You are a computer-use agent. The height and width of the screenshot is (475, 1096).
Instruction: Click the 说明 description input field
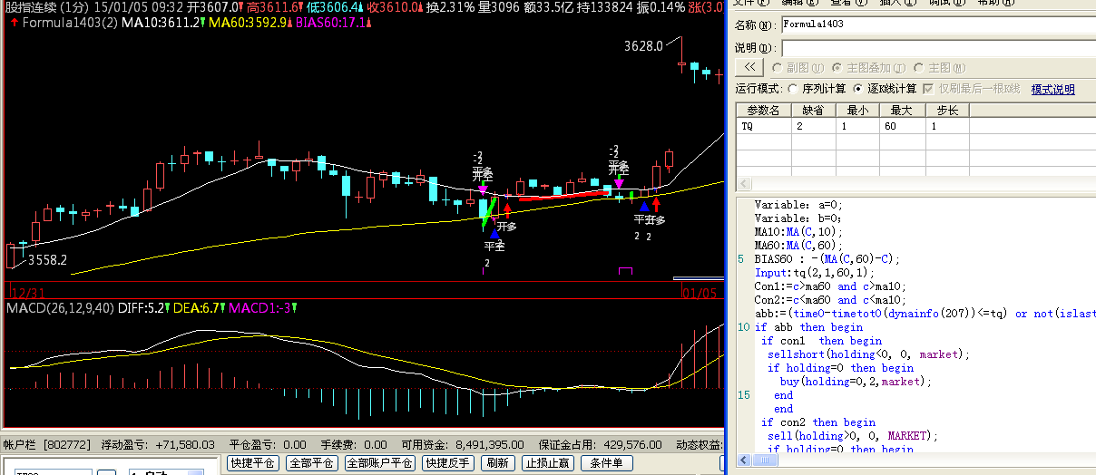938,47
